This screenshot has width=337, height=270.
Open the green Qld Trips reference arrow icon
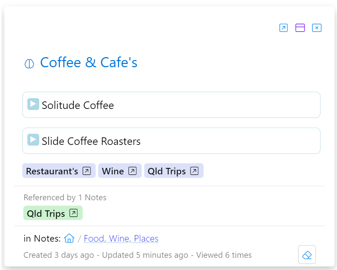[x=73, y=213]
